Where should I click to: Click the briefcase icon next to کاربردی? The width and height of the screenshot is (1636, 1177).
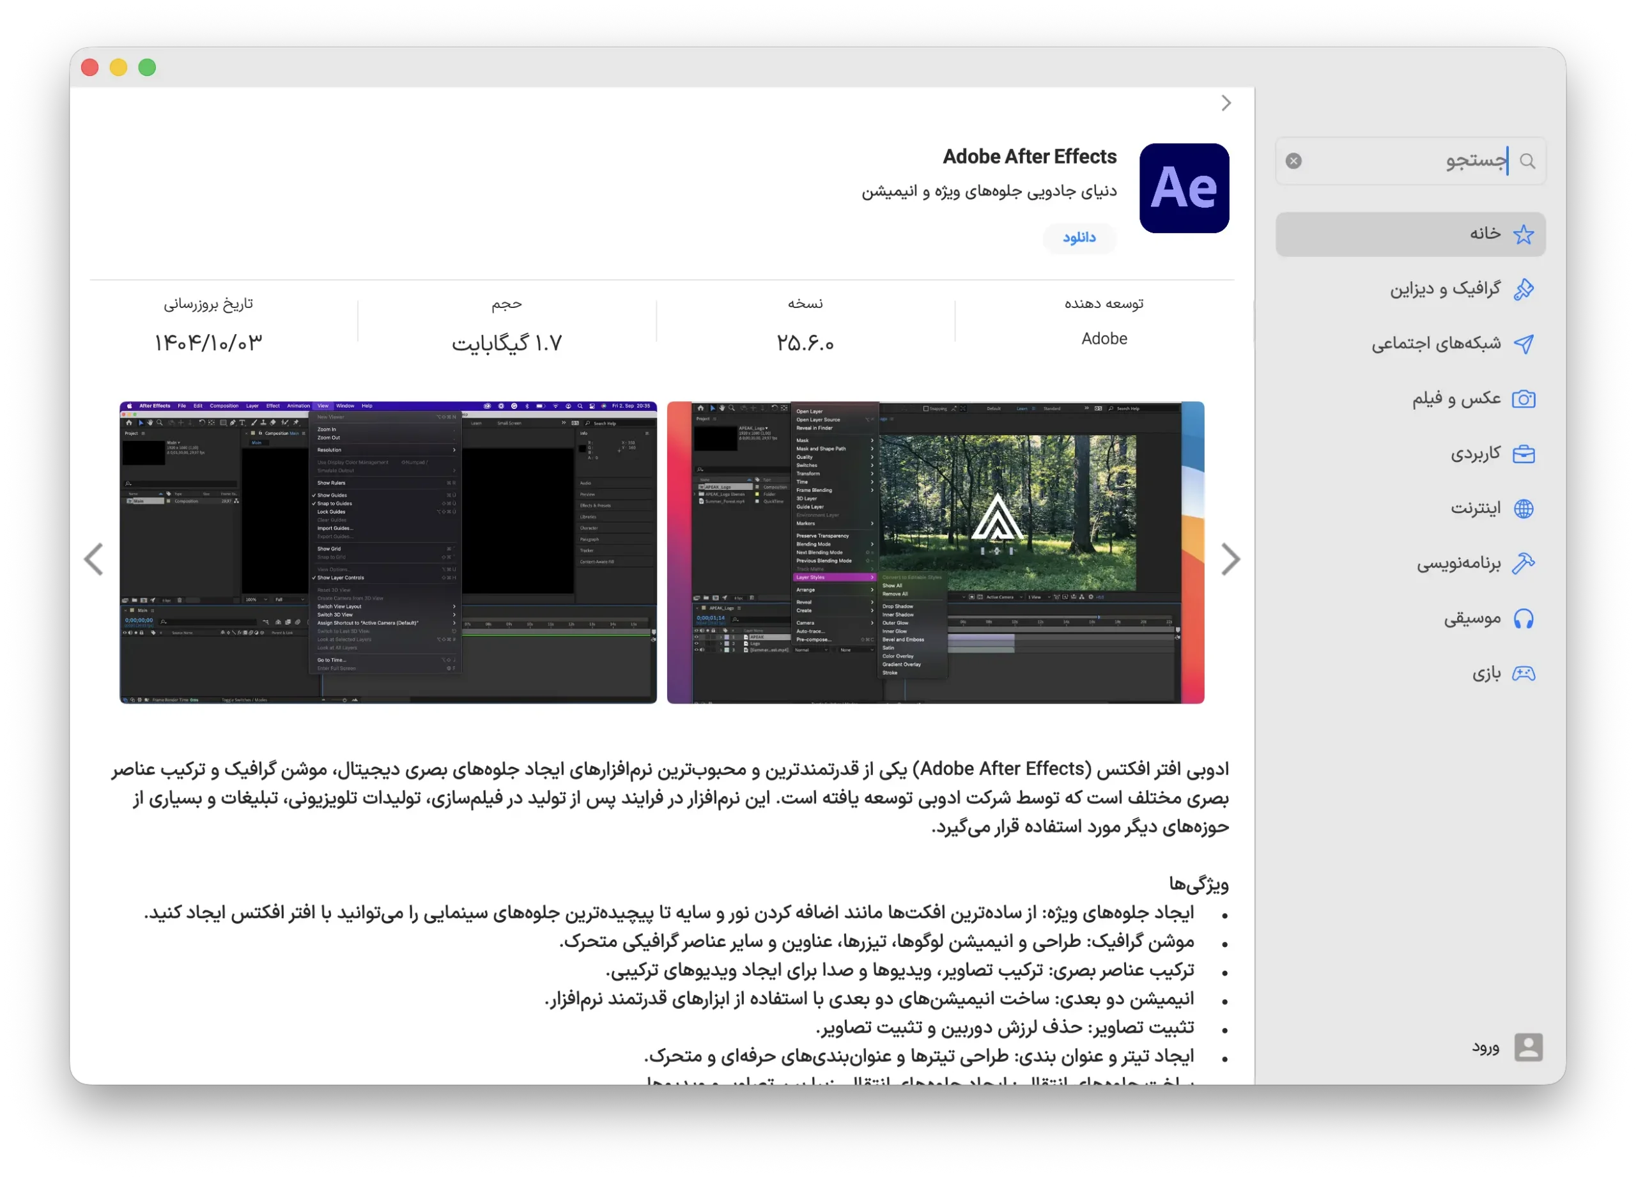click(x=1525, y=454)
